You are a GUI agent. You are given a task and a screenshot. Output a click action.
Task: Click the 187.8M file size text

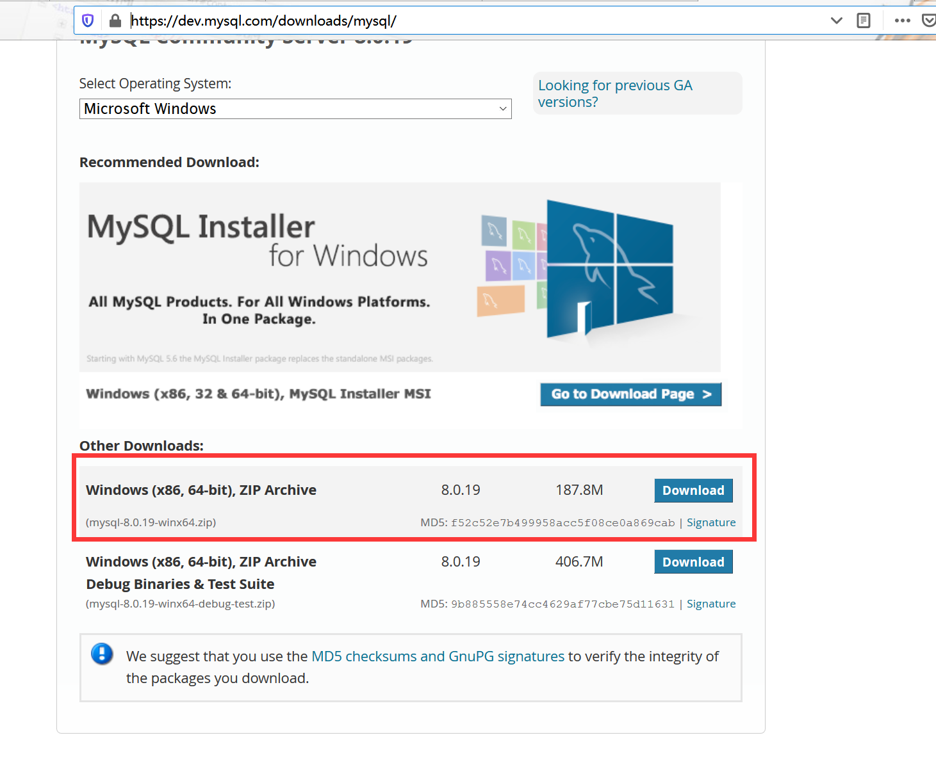point(579,490)
